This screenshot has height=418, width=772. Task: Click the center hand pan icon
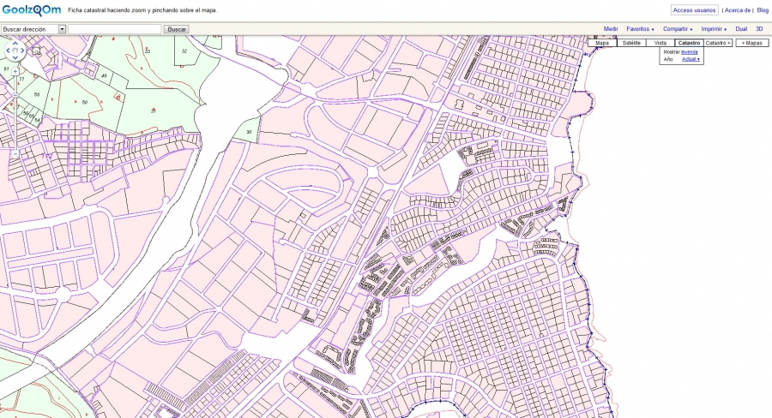pos(15,51)
